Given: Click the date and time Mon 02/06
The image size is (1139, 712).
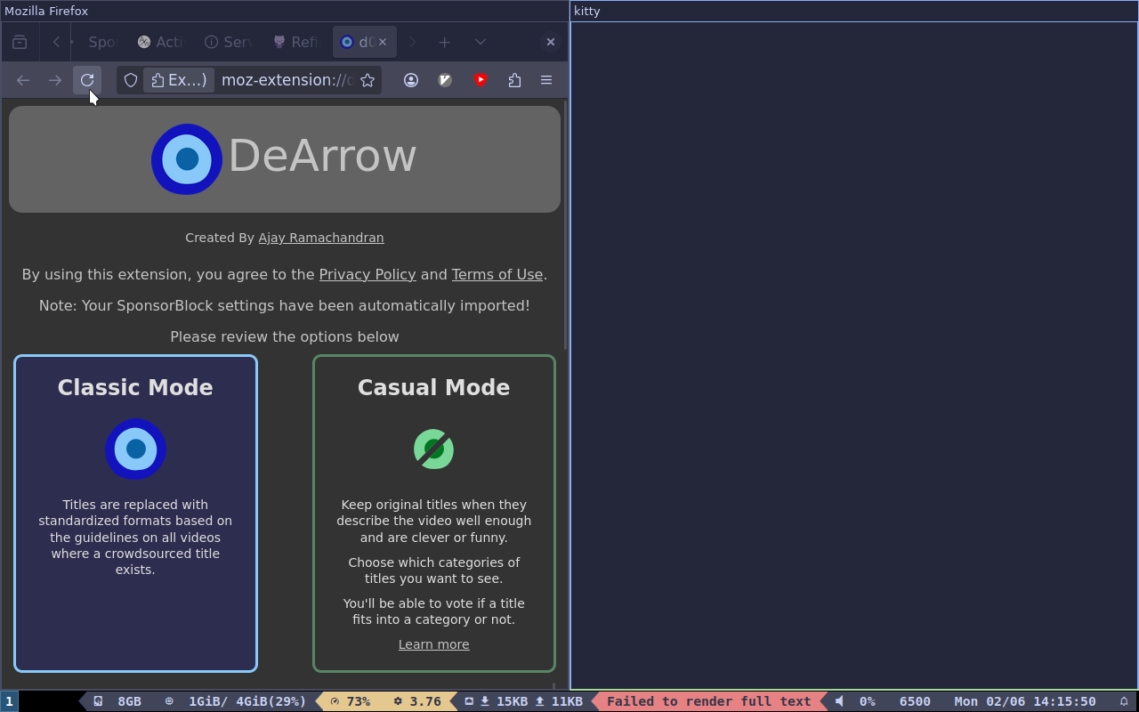Looking at the screenshot, I should [x=1025, y=701].
